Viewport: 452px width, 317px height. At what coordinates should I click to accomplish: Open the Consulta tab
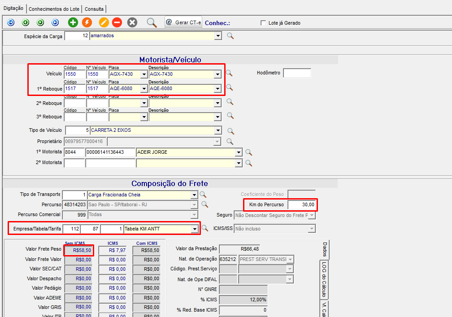click(x=94, y=9)
